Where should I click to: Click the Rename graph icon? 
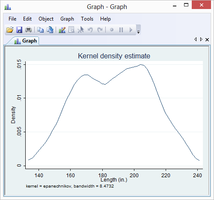50,30
